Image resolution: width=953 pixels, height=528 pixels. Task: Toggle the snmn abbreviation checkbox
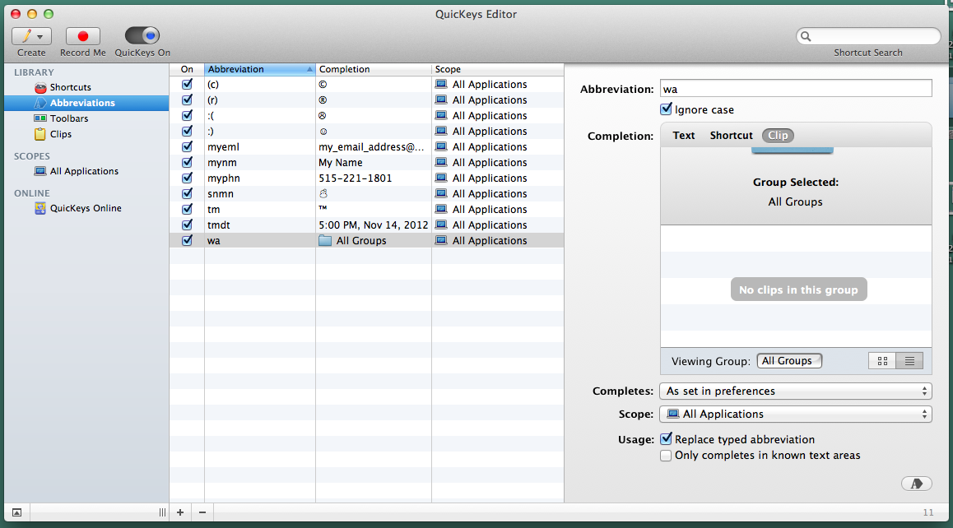tap(187, 194)
